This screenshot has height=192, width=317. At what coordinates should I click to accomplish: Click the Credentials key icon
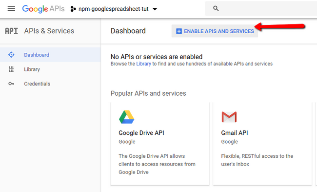[11, 84]
